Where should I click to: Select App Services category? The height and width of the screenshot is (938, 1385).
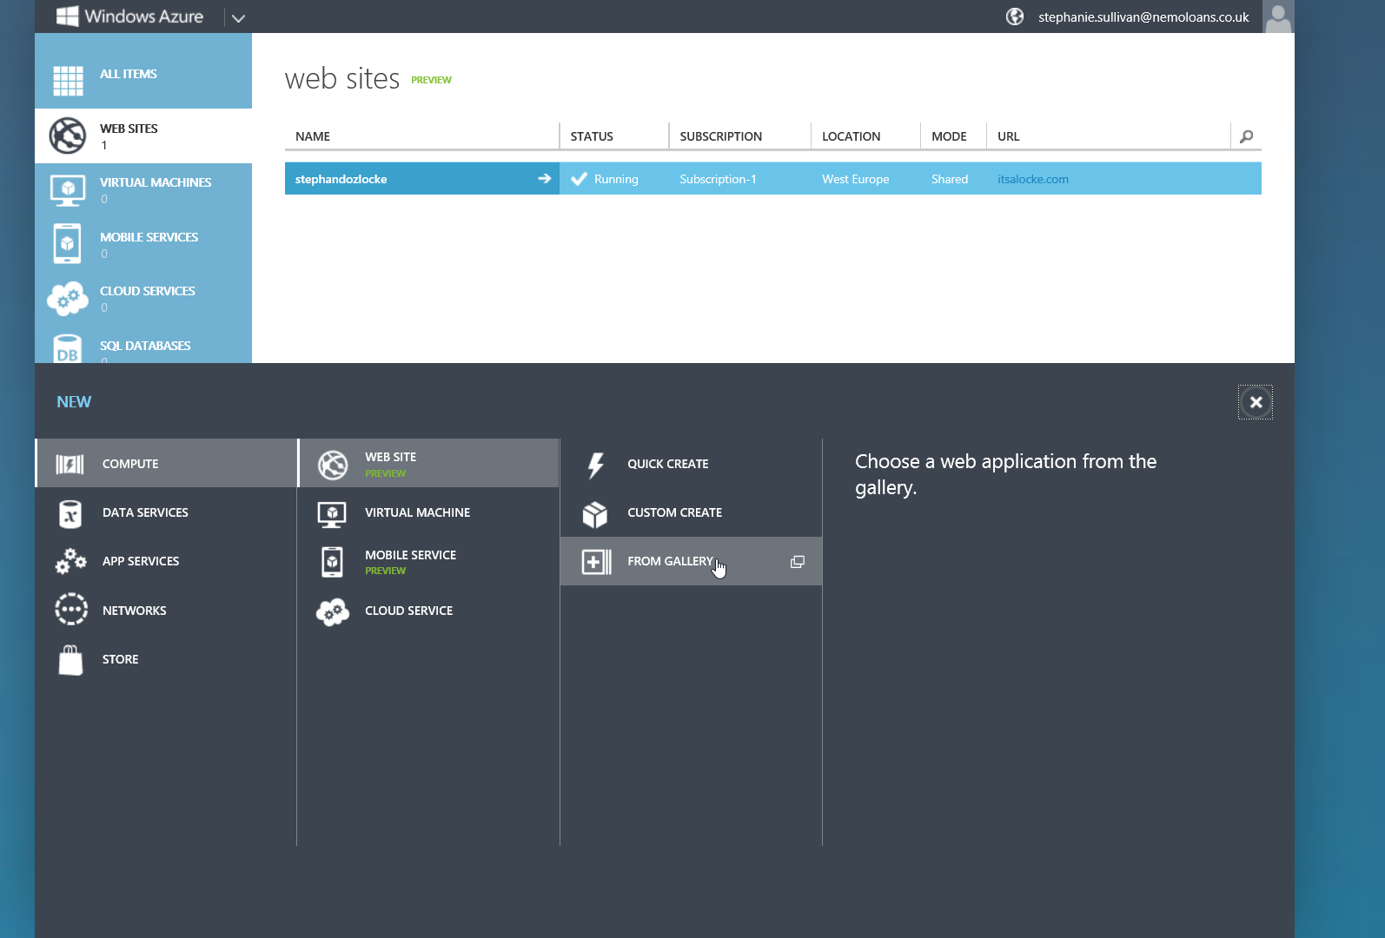(141, 561)
